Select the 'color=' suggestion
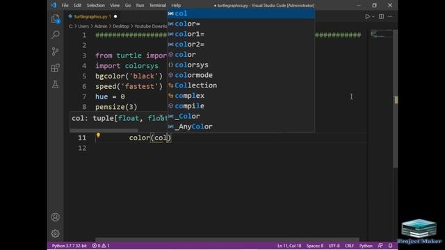 pos(241,24)
